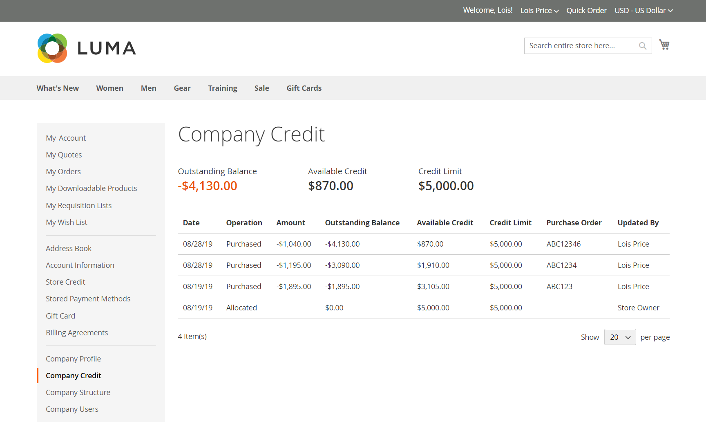The height and width of the screenshot is (422, 706).
Task: Open the USD - US Dollar currency selector
Action: pyautogui.click(x=643, y=10)
